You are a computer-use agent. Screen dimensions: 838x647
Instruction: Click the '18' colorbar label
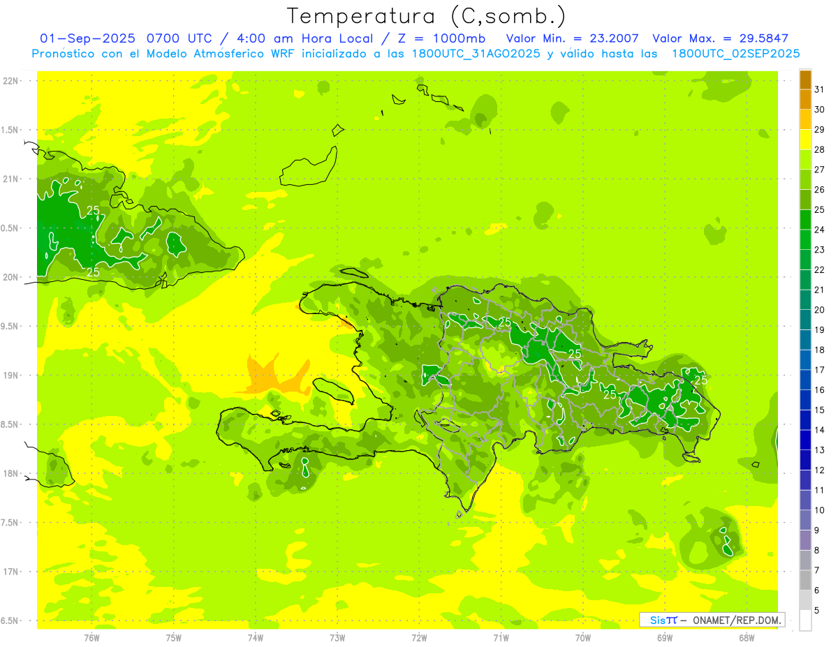[x=820, y=350]
